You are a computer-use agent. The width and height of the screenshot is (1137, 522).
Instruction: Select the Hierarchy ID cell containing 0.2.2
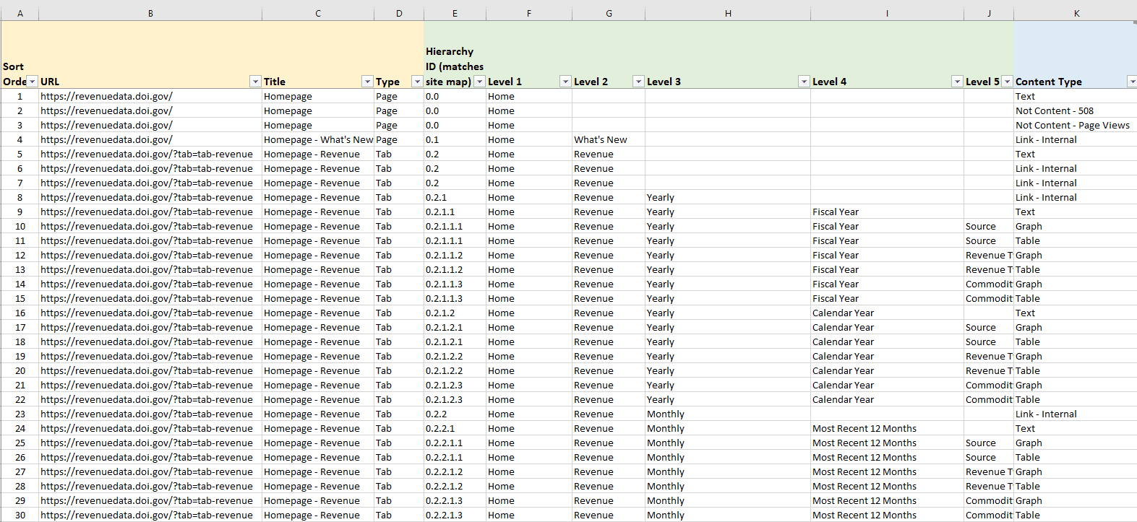click(x=437, y=414)
